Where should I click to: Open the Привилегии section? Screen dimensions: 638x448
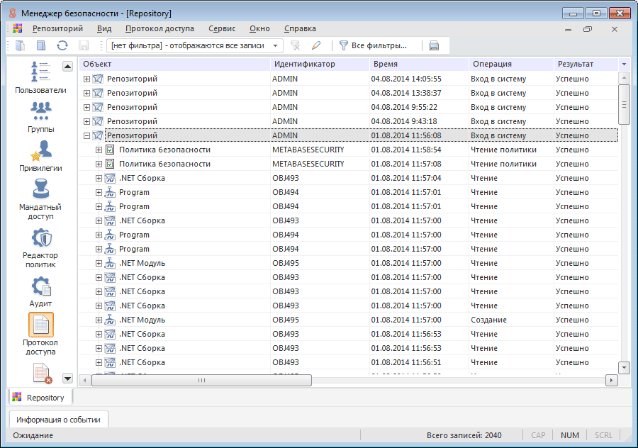40,156
